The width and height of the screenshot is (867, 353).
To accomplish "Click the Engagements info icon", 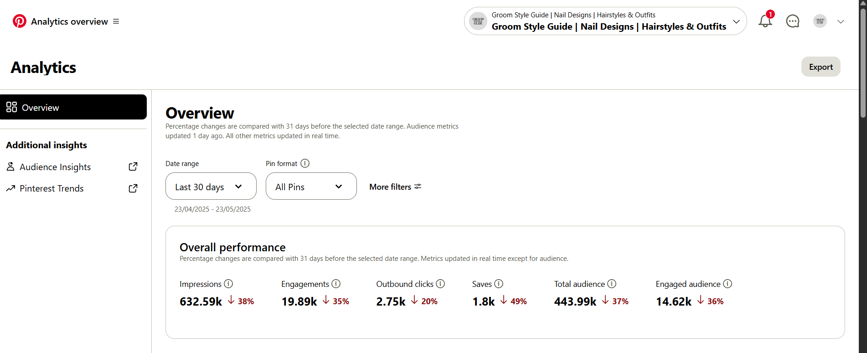I will point(336,284).
